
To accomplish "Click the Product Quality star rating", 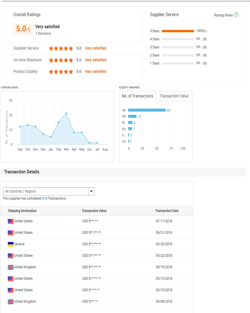I will pyautogui.click(x=61, y=72).
